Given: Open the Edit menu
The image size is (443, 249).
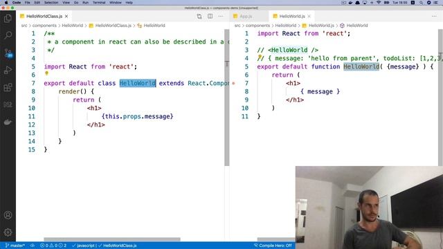Looking at the screenshot, I should [x=37, y=3].
